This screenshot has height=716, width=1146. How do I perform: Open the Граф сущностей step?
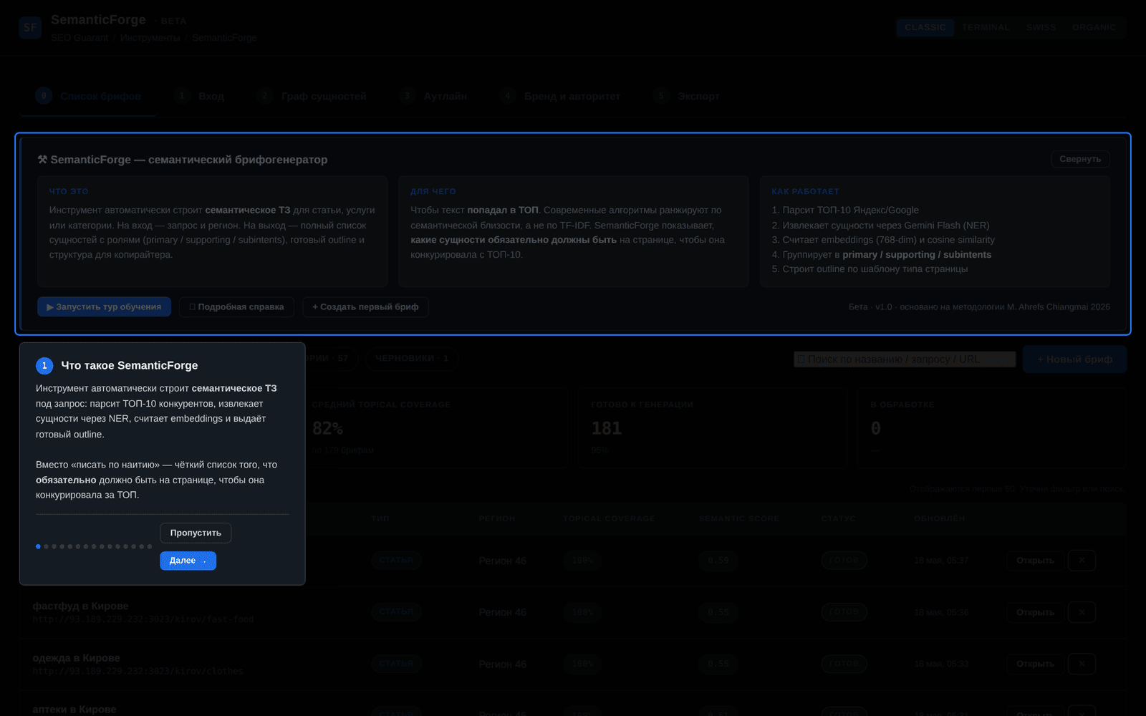click(x=312, y=96)
